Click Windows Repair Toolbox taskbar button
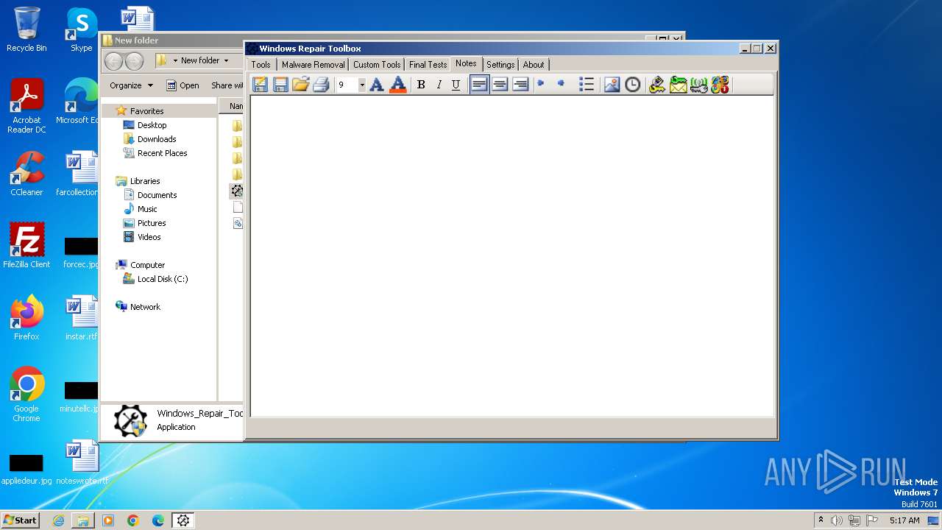This screenshot has width=942, height=530. click(x=183, y=520)
